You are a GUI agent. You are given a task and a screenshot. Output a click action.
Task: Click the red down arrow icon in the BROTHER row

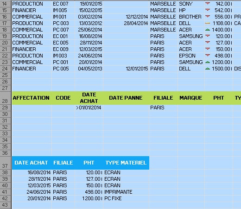point(208,17)
